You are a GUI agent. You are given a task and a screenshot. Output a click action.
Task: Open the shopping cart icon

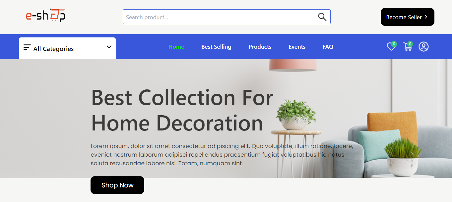[408, 47]
